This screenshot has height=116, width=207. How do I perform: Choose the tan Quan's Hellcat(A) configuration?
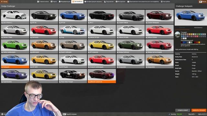tap(73, 46)
